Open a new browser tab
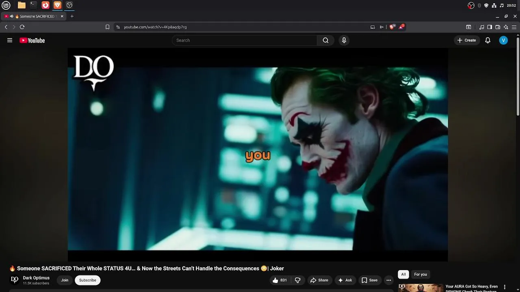Image resolution: width=520 pixels, height=292 pixels. [72, 16]
